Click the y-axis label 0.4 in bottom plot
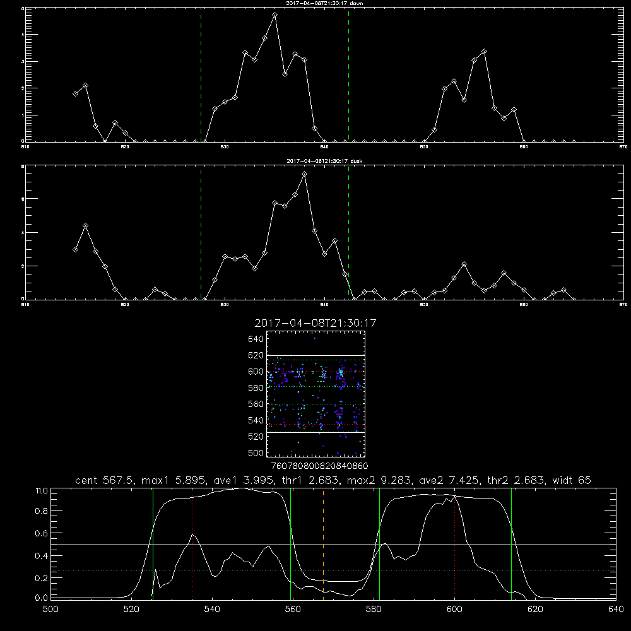631x631 pixels. pos(42,556)
